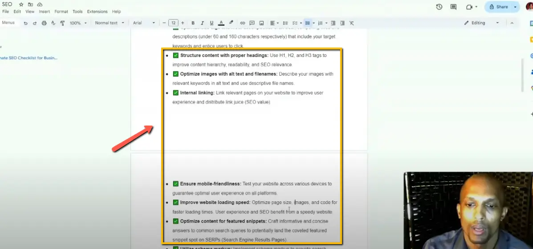Toggle the bulleted list

[307, 23]
